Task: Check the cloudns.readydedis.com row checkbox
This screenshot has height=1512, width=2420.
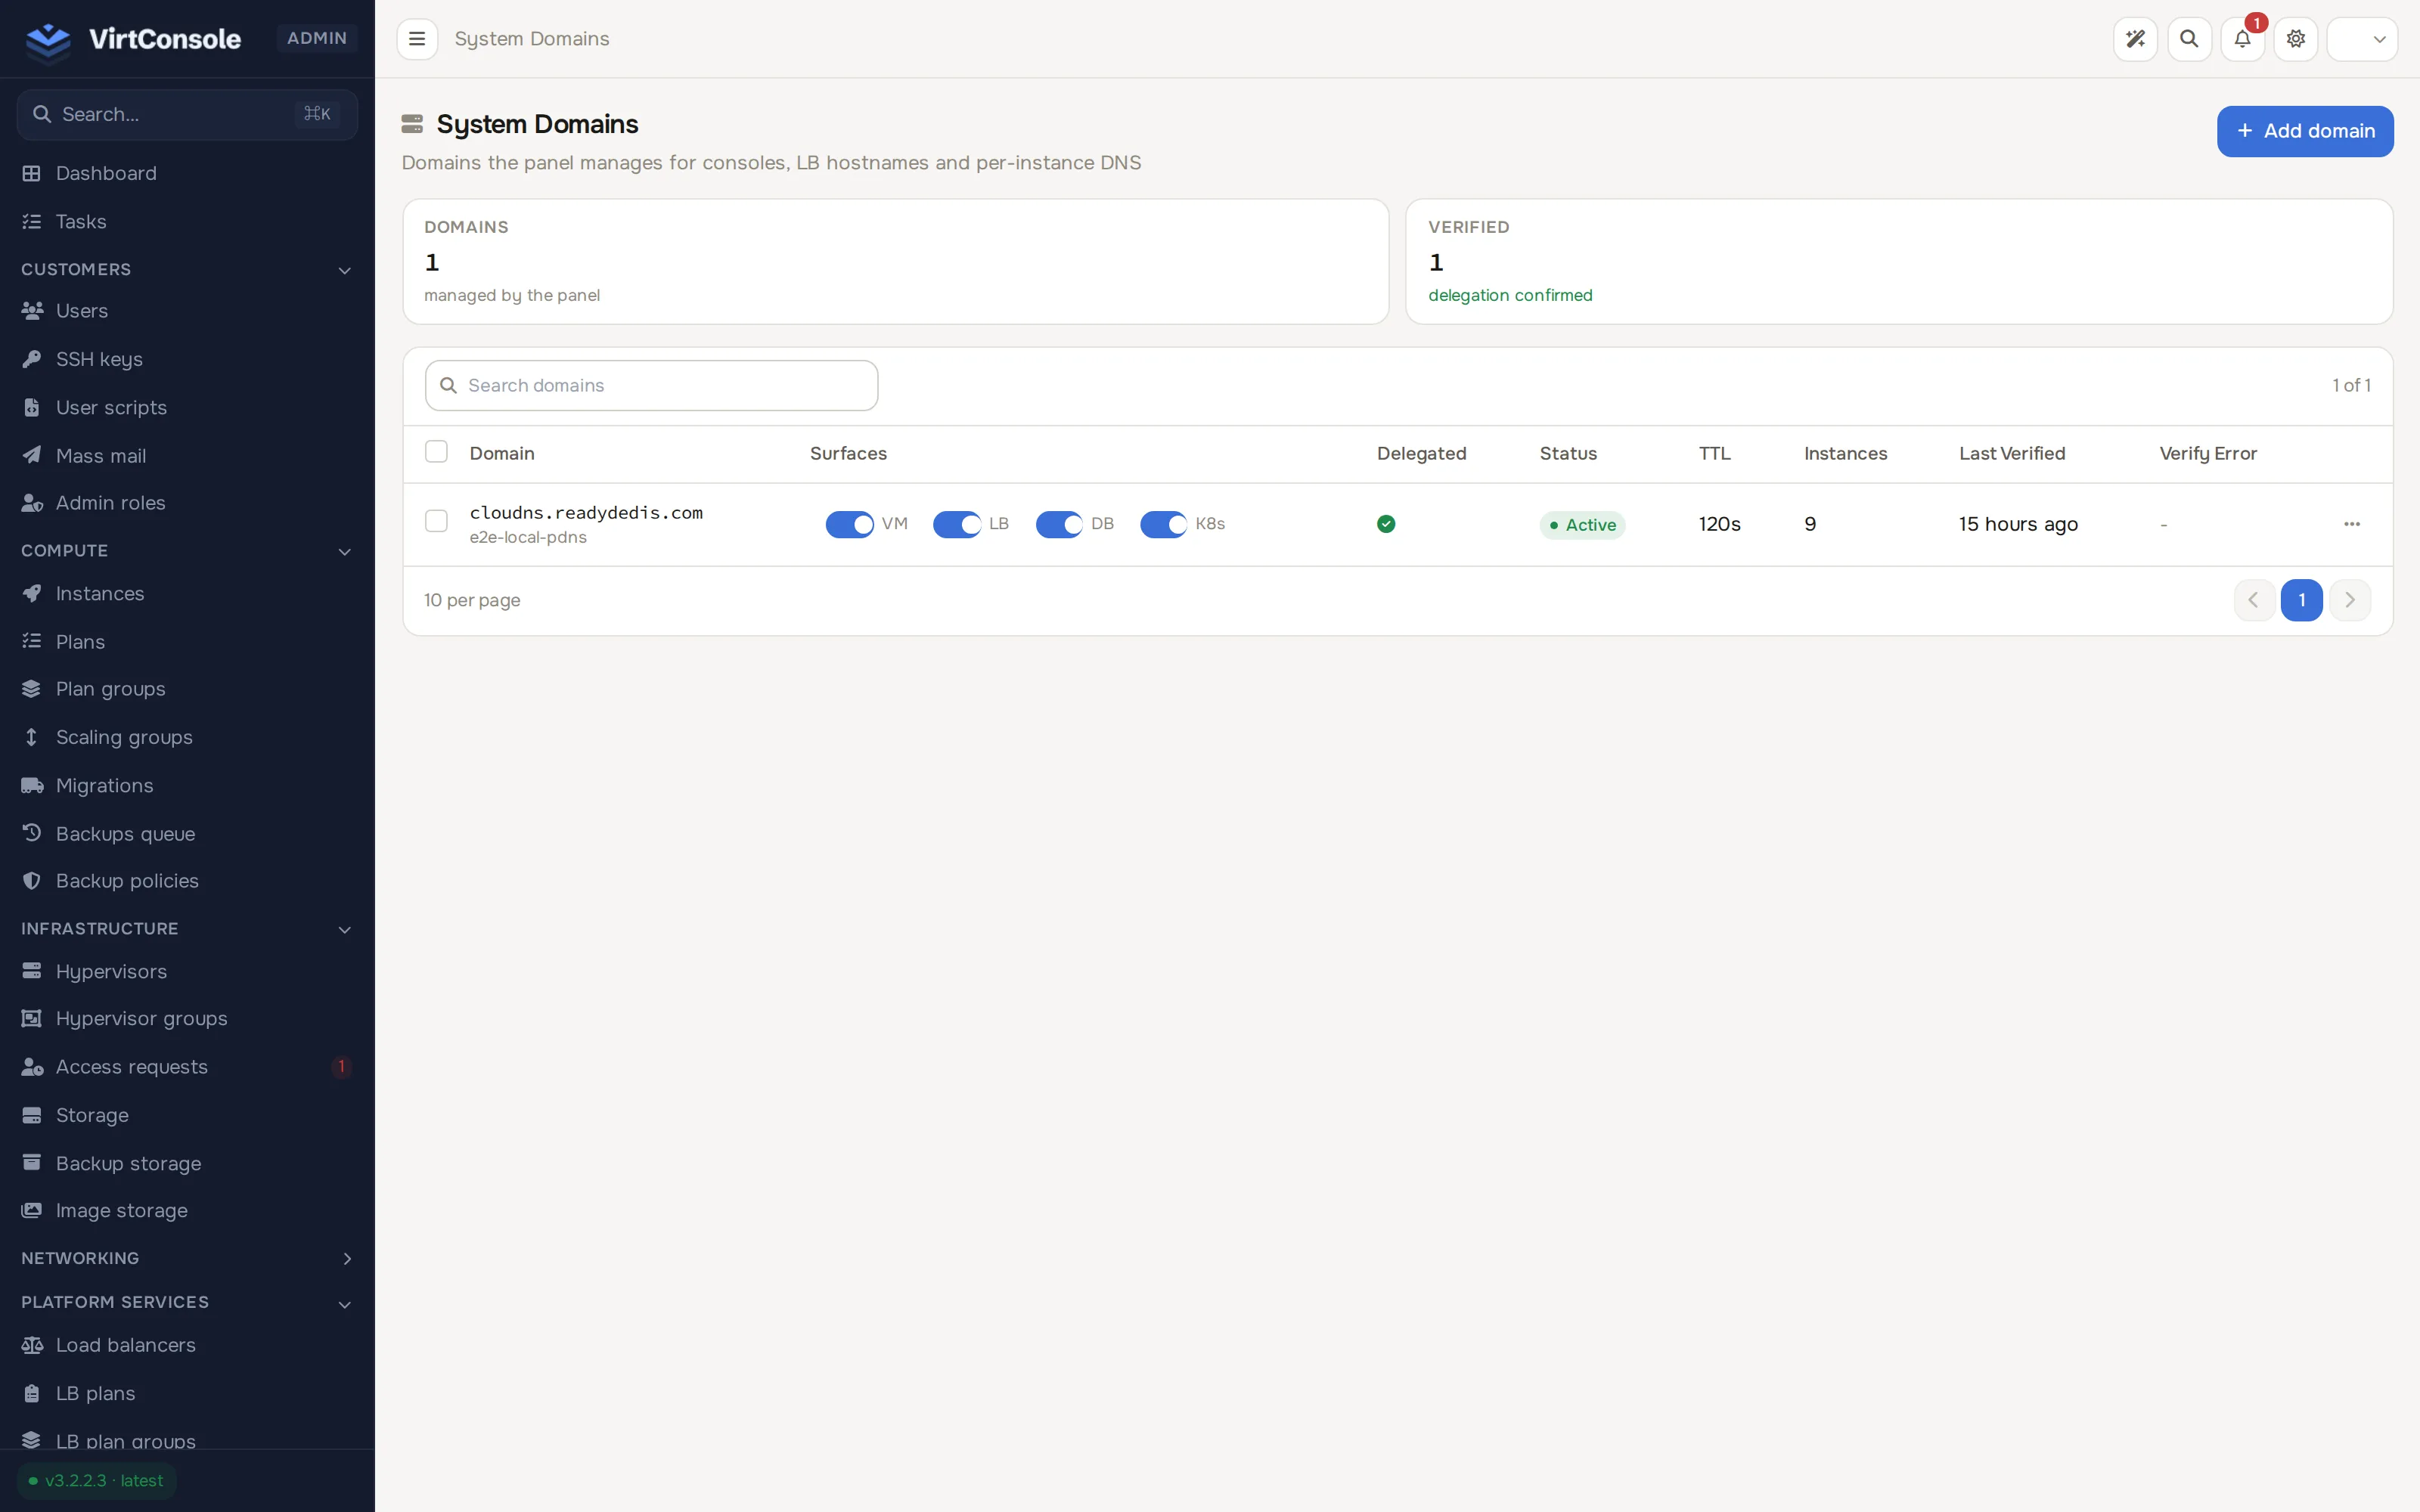Action: click(x=436, y=521)
